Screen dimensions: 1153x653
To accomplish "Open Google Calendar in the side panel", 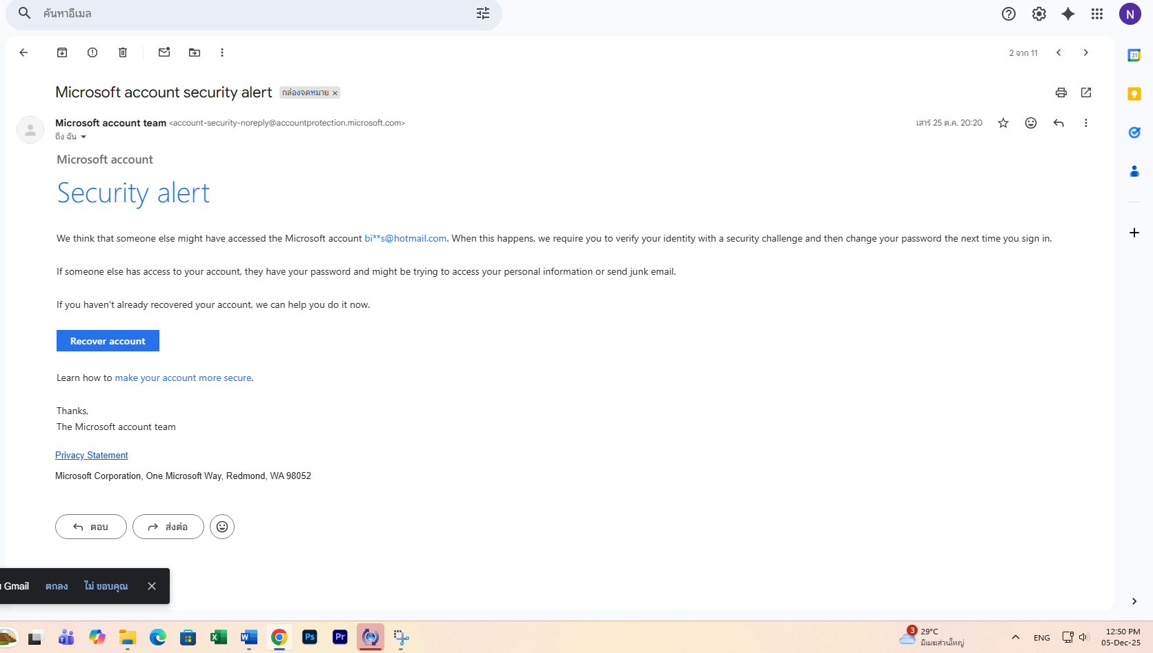I will (x=1134, y=55).
